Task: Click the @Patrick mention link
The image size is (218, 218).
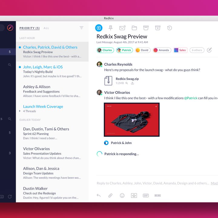Action: (x=191, y=98)
